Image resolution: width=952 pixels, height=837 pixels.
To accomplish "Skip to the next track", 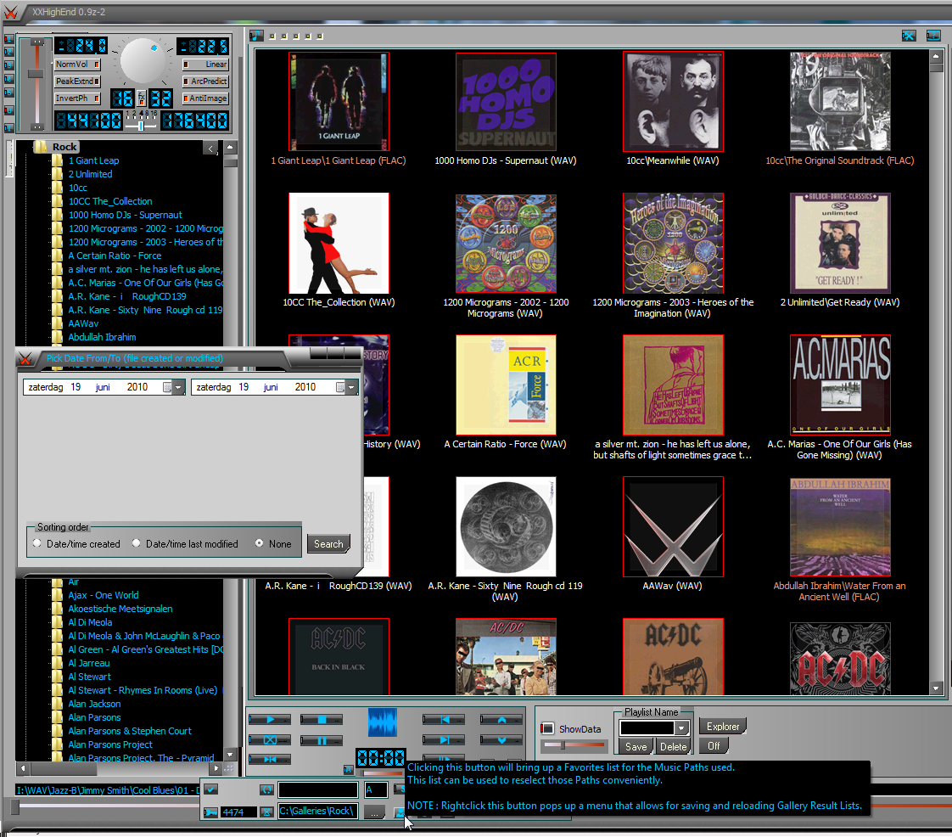I will pyautogui.click(x=444, y=740).
